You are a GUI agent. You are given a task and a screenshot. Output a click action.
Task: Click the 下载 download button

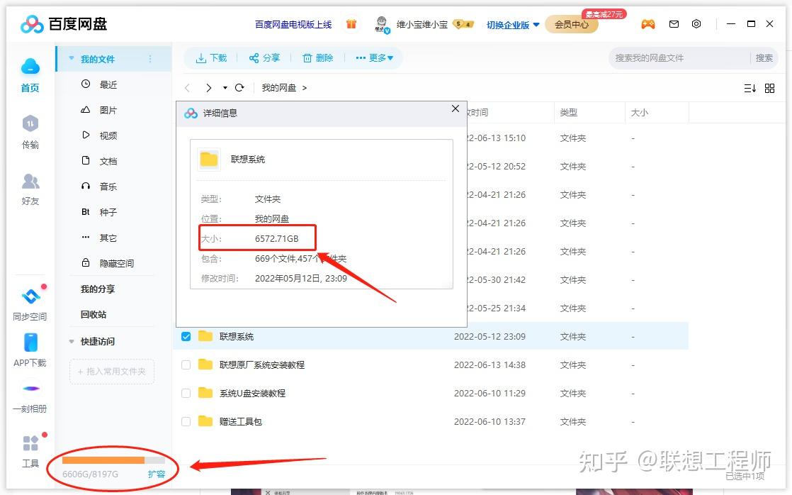(x=212, y=57)
